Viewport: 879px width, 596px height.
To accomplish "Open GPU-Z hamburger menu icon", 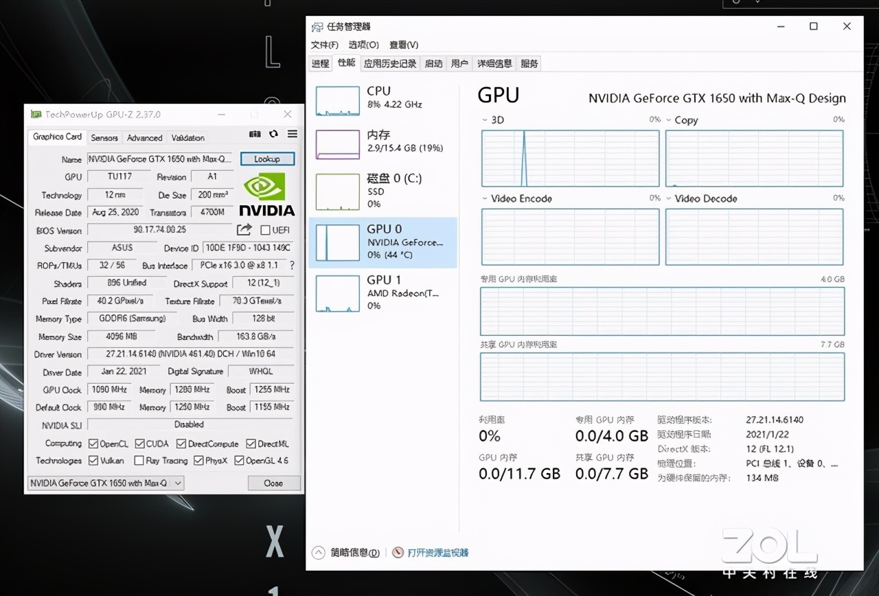I will coord(292,134).
